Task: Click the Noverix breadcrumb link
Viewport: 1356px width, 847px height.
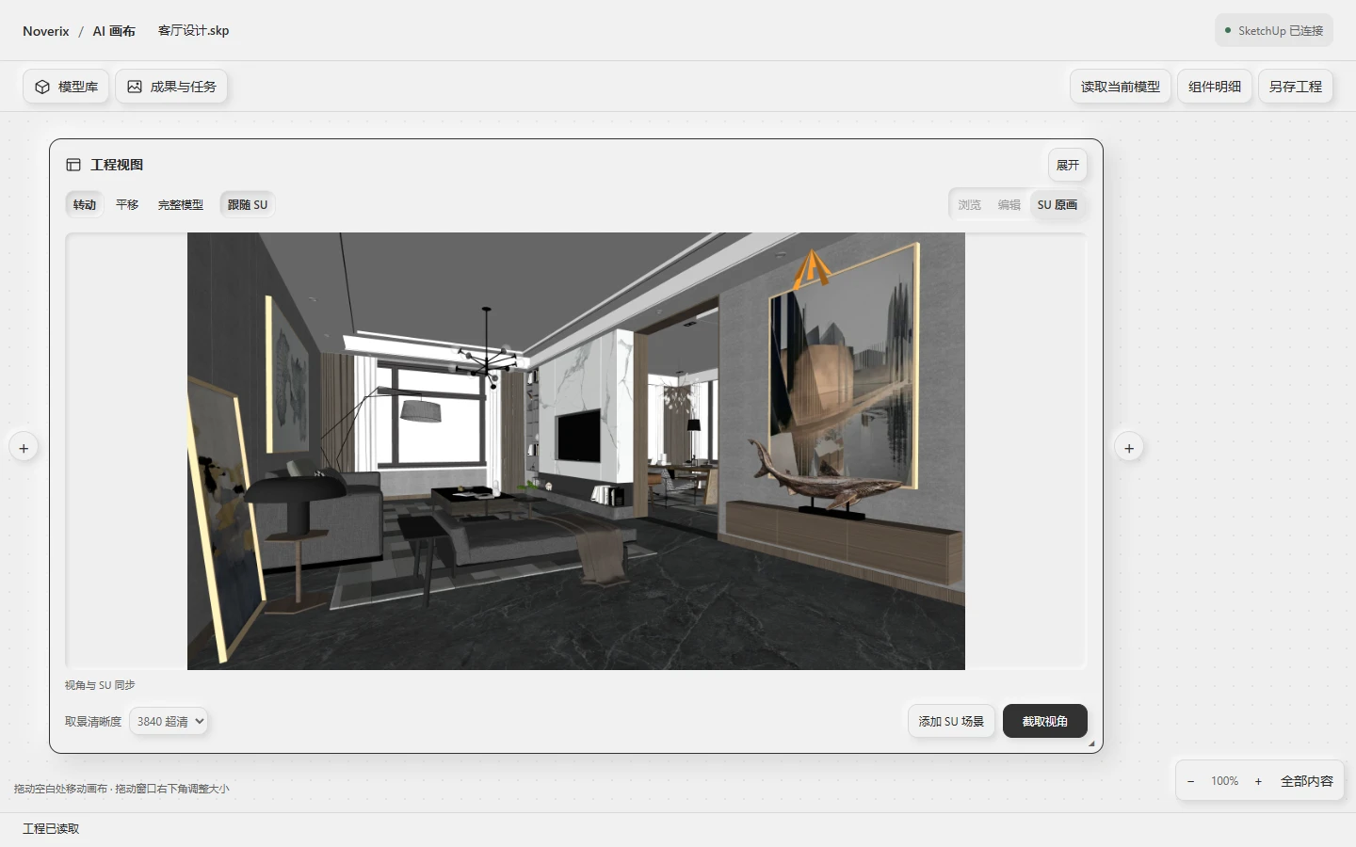Action: click(x=46, y=31)
